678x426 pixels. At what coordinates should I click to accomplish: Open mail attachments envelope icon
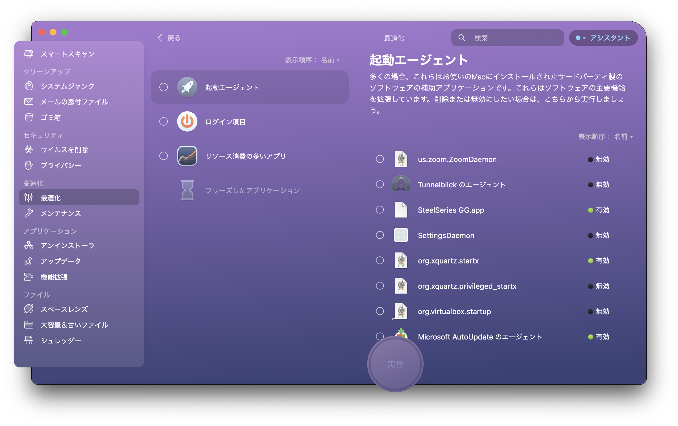(x=29, y=102)
